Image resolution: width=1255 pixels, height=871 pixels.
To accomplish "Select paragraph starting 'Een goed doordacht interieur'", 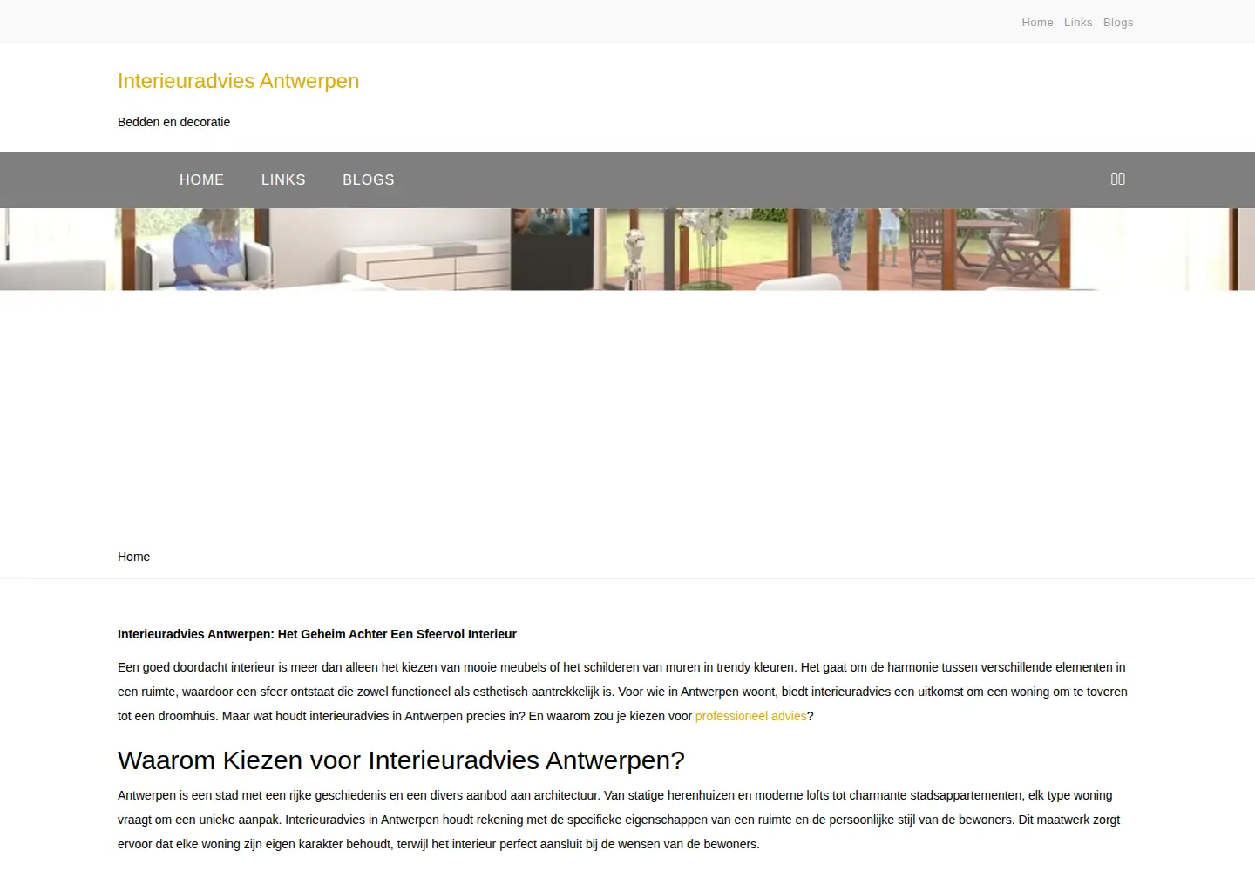I will 625,692.
